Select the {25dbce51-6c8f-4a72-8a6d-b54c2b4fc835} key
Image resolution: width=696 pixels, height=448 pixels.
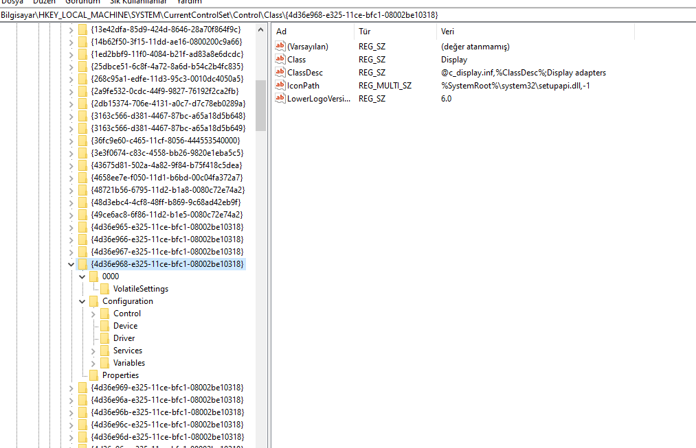pos(167,67)
